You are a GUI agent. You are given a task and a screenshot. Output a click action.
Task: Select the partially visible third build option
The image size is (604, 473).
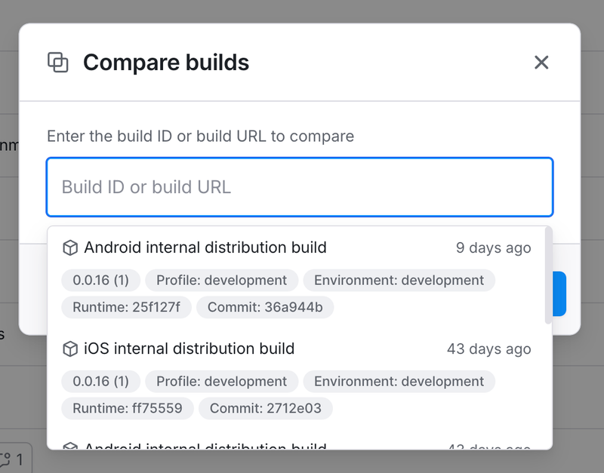[x=205, y=445]
